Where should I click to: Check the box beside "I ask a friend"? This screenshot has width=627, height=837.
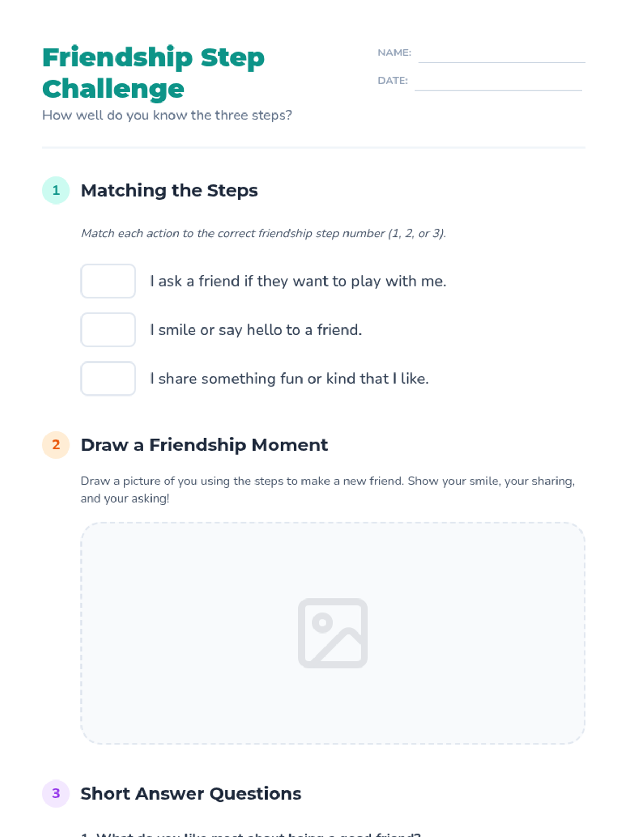tap(108, 281)
